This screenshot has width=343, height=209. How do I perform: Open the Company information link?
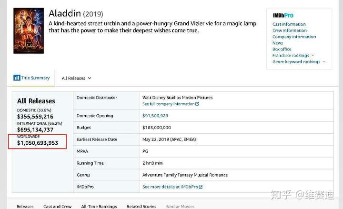(294, 37)
